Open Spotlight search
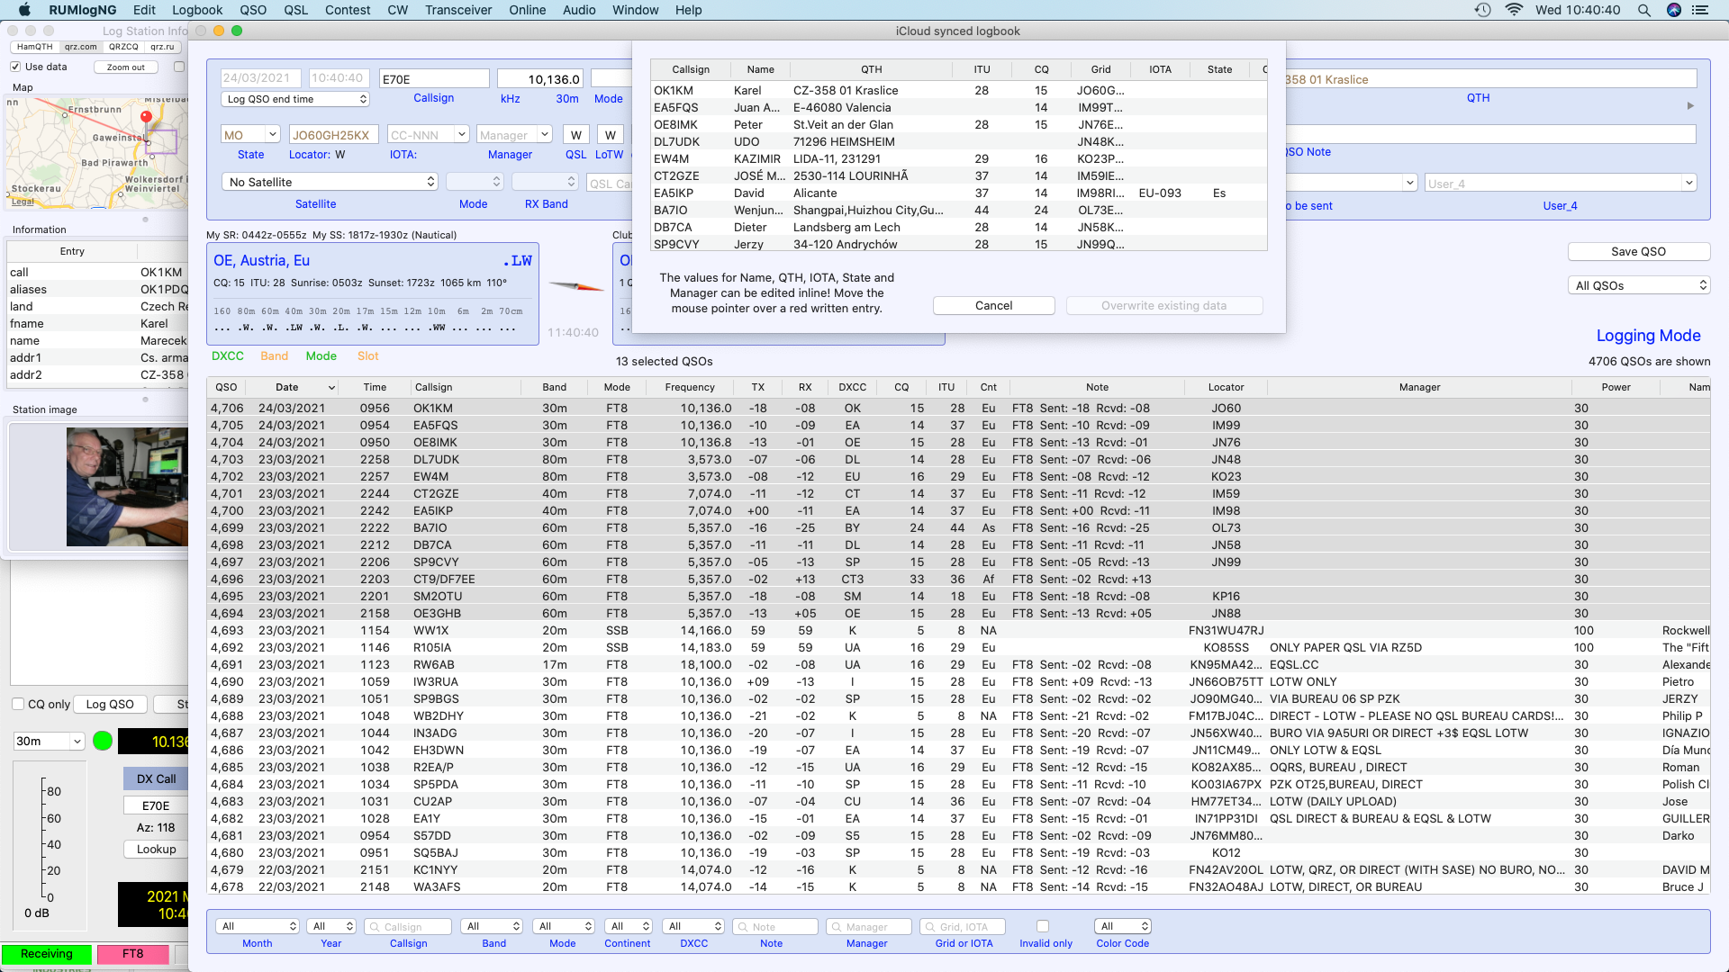The height and width of the screenshot is (972, 1729). click(x=1643, y=10)
